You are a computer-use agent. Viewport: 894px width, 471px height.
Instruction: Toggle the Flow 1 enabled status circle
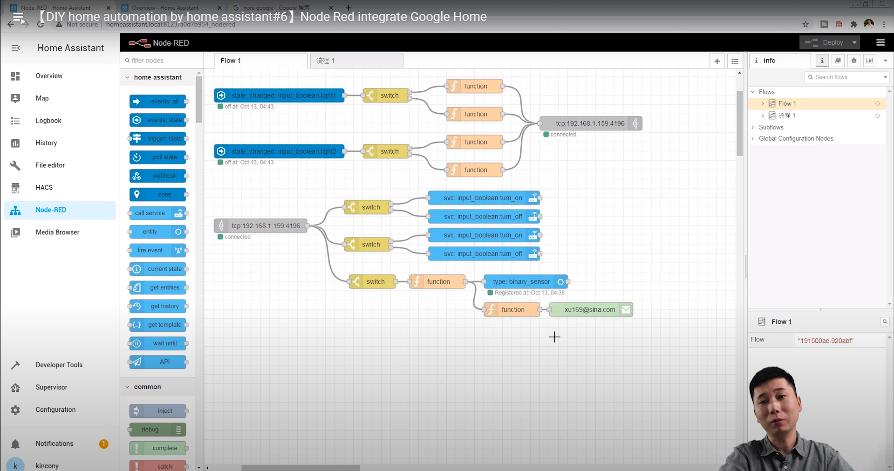(x=877, y=103)
